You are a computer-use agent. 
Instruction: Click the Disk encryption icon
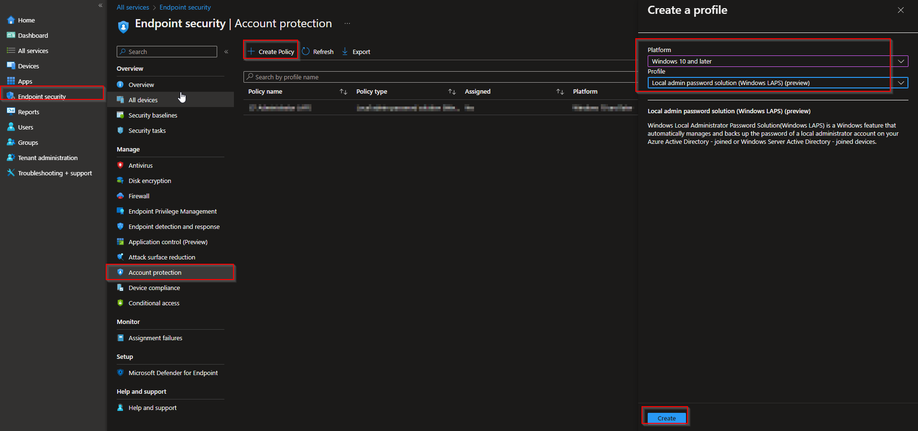click(120, 181)
